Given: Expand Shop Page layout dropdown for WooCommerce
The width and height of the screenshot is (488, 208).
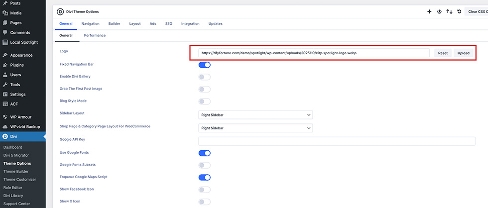Looking at the screenshot, I should 255,128.
